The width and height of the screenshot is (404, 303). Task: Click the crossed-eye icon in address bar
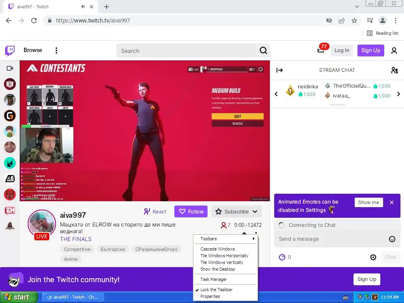(x=329, y=21)
